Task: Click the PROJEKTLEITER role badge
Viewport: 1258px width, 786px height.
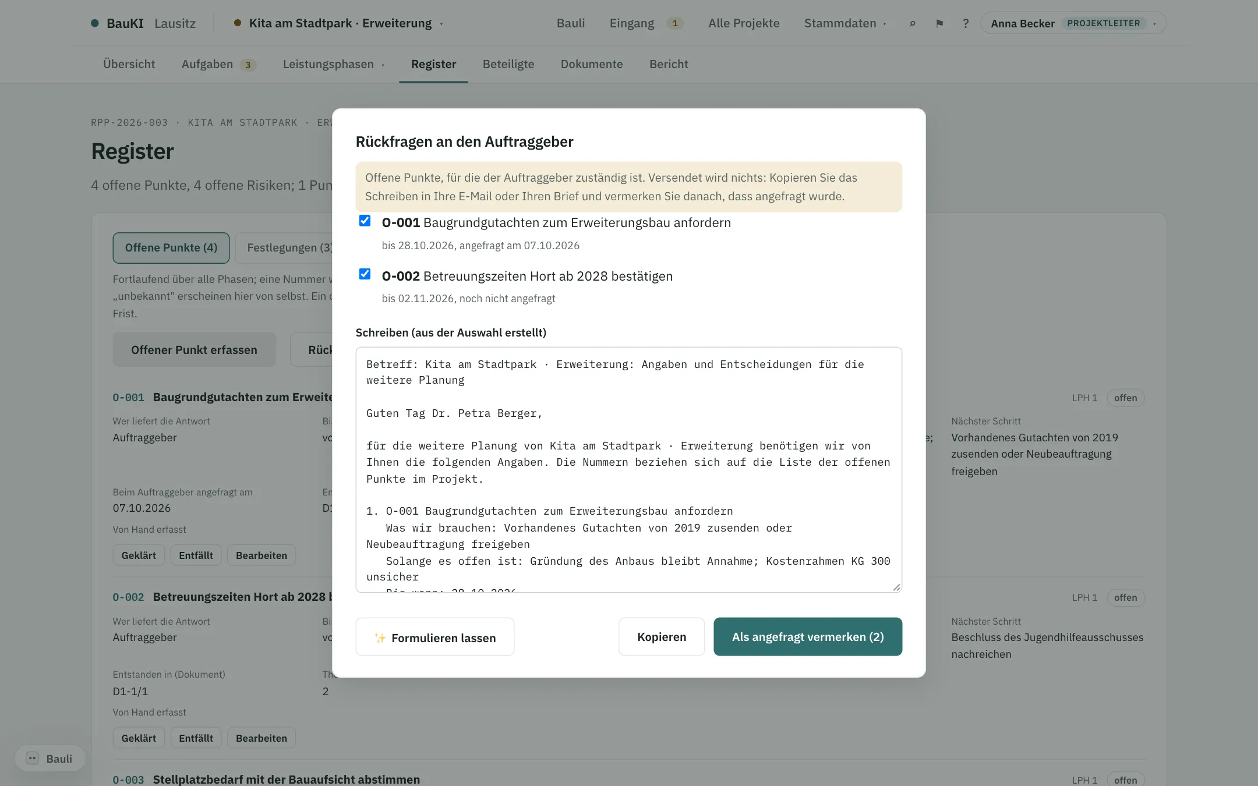Action: pos(1104,23)
